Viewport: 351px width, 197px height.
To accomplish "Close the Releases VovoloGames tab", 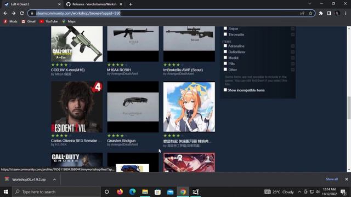I will click(121, 4).
